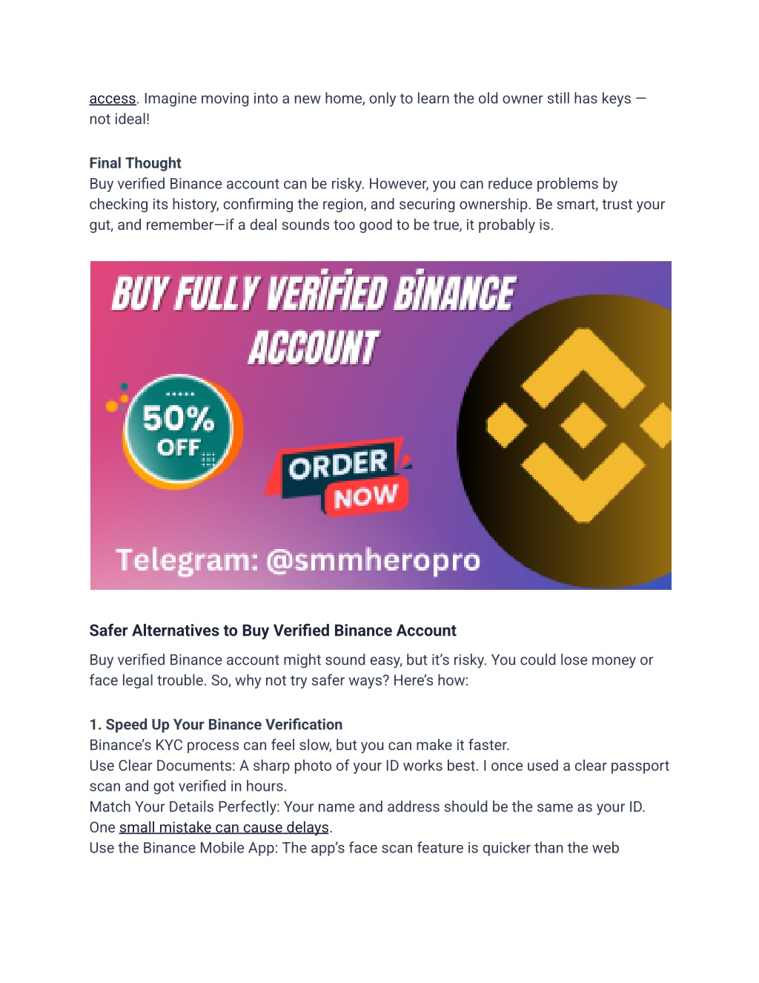This screenshot has height=983, width=759.
Task: Click the "ACCOUNT" word in the banner
Action: coord(314,348)
